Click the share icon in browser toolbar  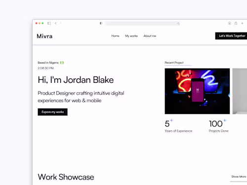pos(236,23)
